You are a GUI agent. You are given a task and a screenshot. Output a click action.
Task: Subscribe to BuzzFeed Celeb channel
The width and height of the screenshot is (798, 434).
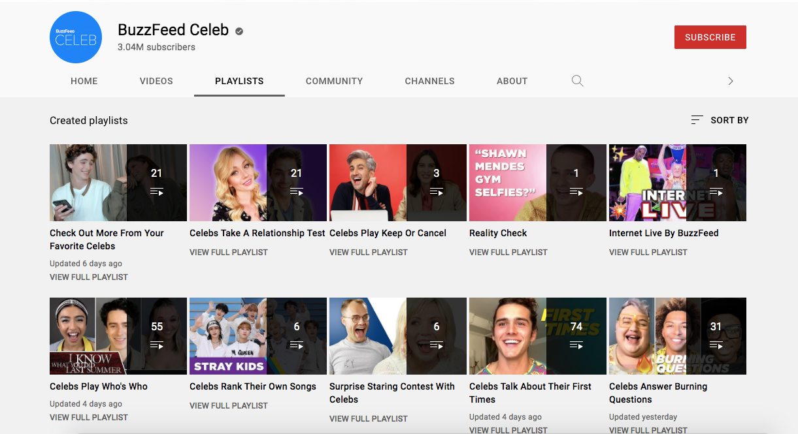tap(710, 37)
